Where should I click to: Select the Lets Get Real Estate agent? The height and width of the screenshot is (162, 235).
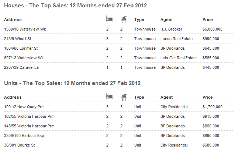[179, 58]
